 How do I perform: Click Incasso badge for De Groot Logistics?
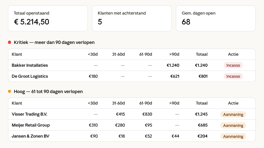[233, 76]
